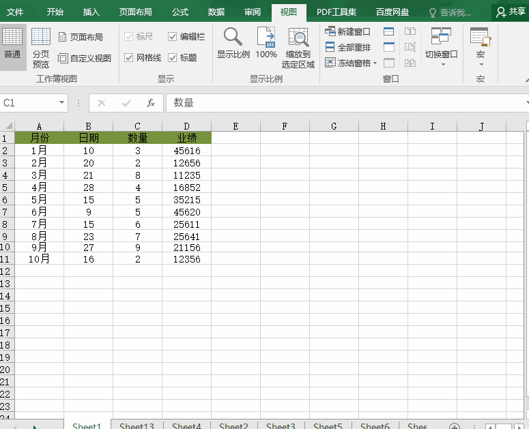Click the Insert Function fx icon

click(x=150, y=103)
